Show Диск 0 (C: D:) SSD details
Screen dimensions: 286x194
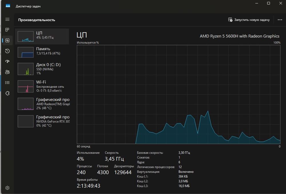click(x=42, y=69)
